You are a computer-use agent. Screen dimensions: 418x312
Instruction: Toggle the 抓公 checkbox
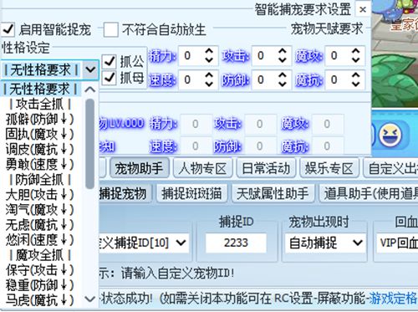point(109,61)
